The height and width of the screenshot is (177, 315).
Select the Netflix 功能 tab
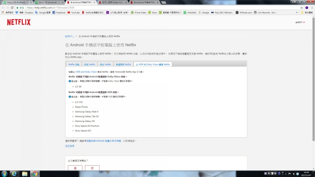74,64
